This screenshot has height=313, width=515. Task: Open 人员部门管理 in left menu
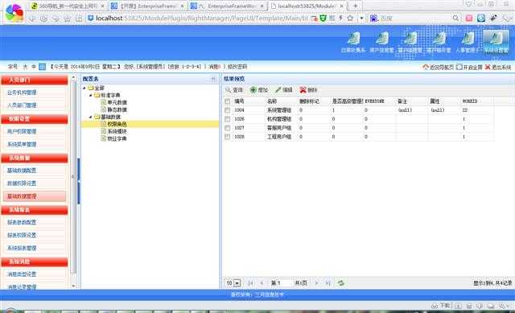pyautogui.click(x=22, y=105)
